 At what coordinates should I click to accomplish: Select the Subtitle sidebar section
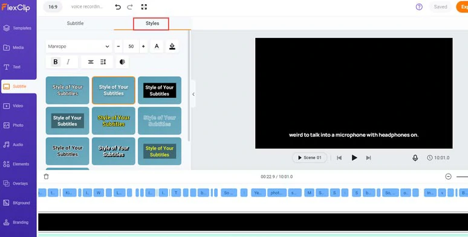(19, 86)
